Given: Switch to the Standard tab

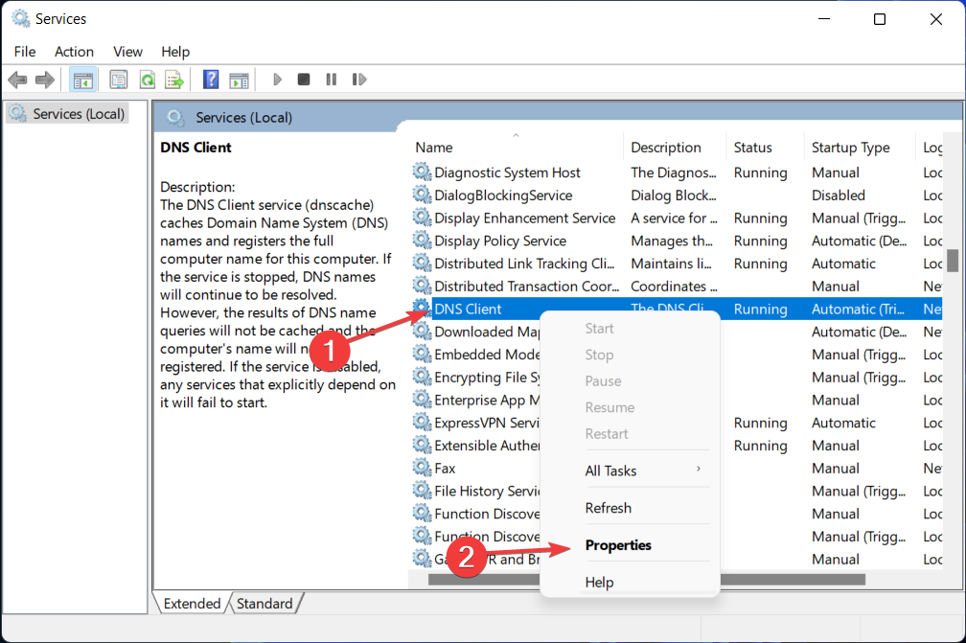Looking at the screenshot, I should 264,604.
